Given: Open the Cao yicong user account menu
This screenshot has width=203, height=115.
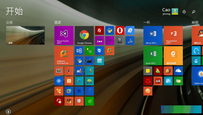Looking at the screenshot, I should (x=170, y=12).
